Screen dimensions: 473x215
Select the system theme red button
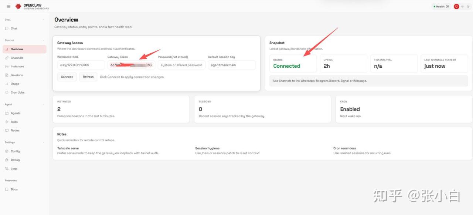[456, 6]
